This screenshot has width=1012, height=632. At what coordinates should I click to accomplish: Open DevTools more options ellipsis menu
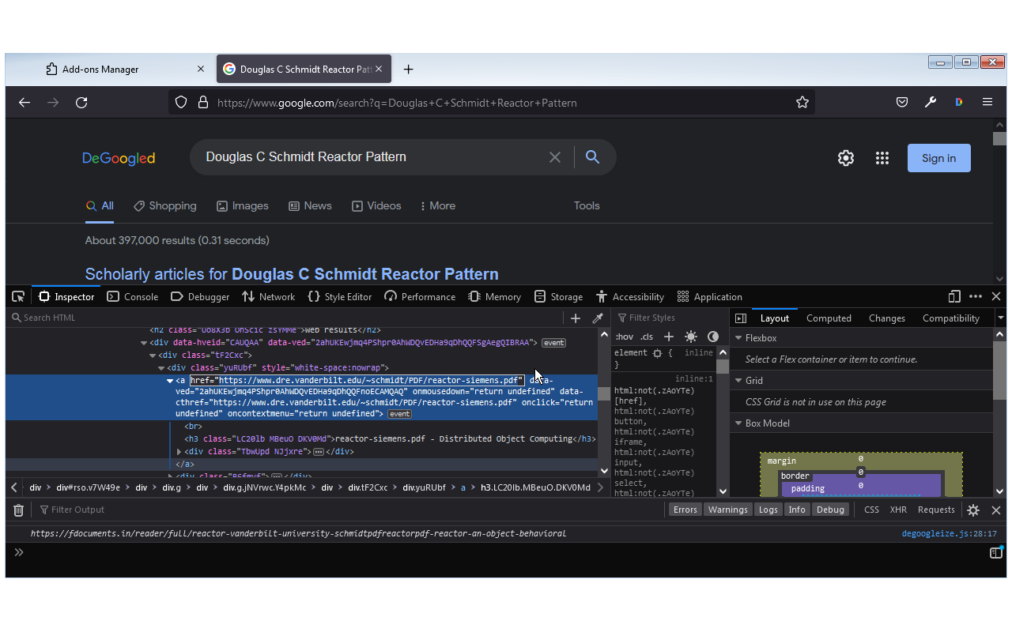[x=976, y=296]
